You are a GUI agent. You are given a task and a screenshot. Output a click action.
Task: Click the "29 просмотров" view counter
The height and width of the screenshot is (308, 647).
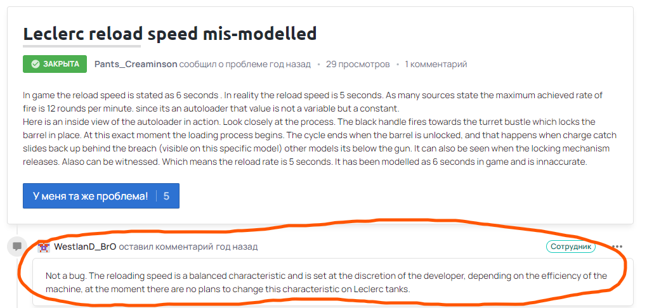pos(358,64)
